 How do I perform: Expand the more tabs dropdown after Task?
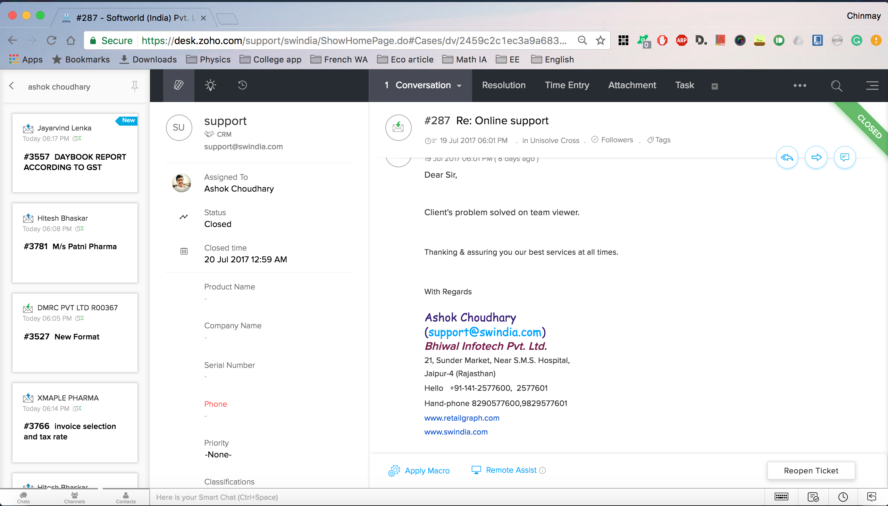[x=714, y=86]
